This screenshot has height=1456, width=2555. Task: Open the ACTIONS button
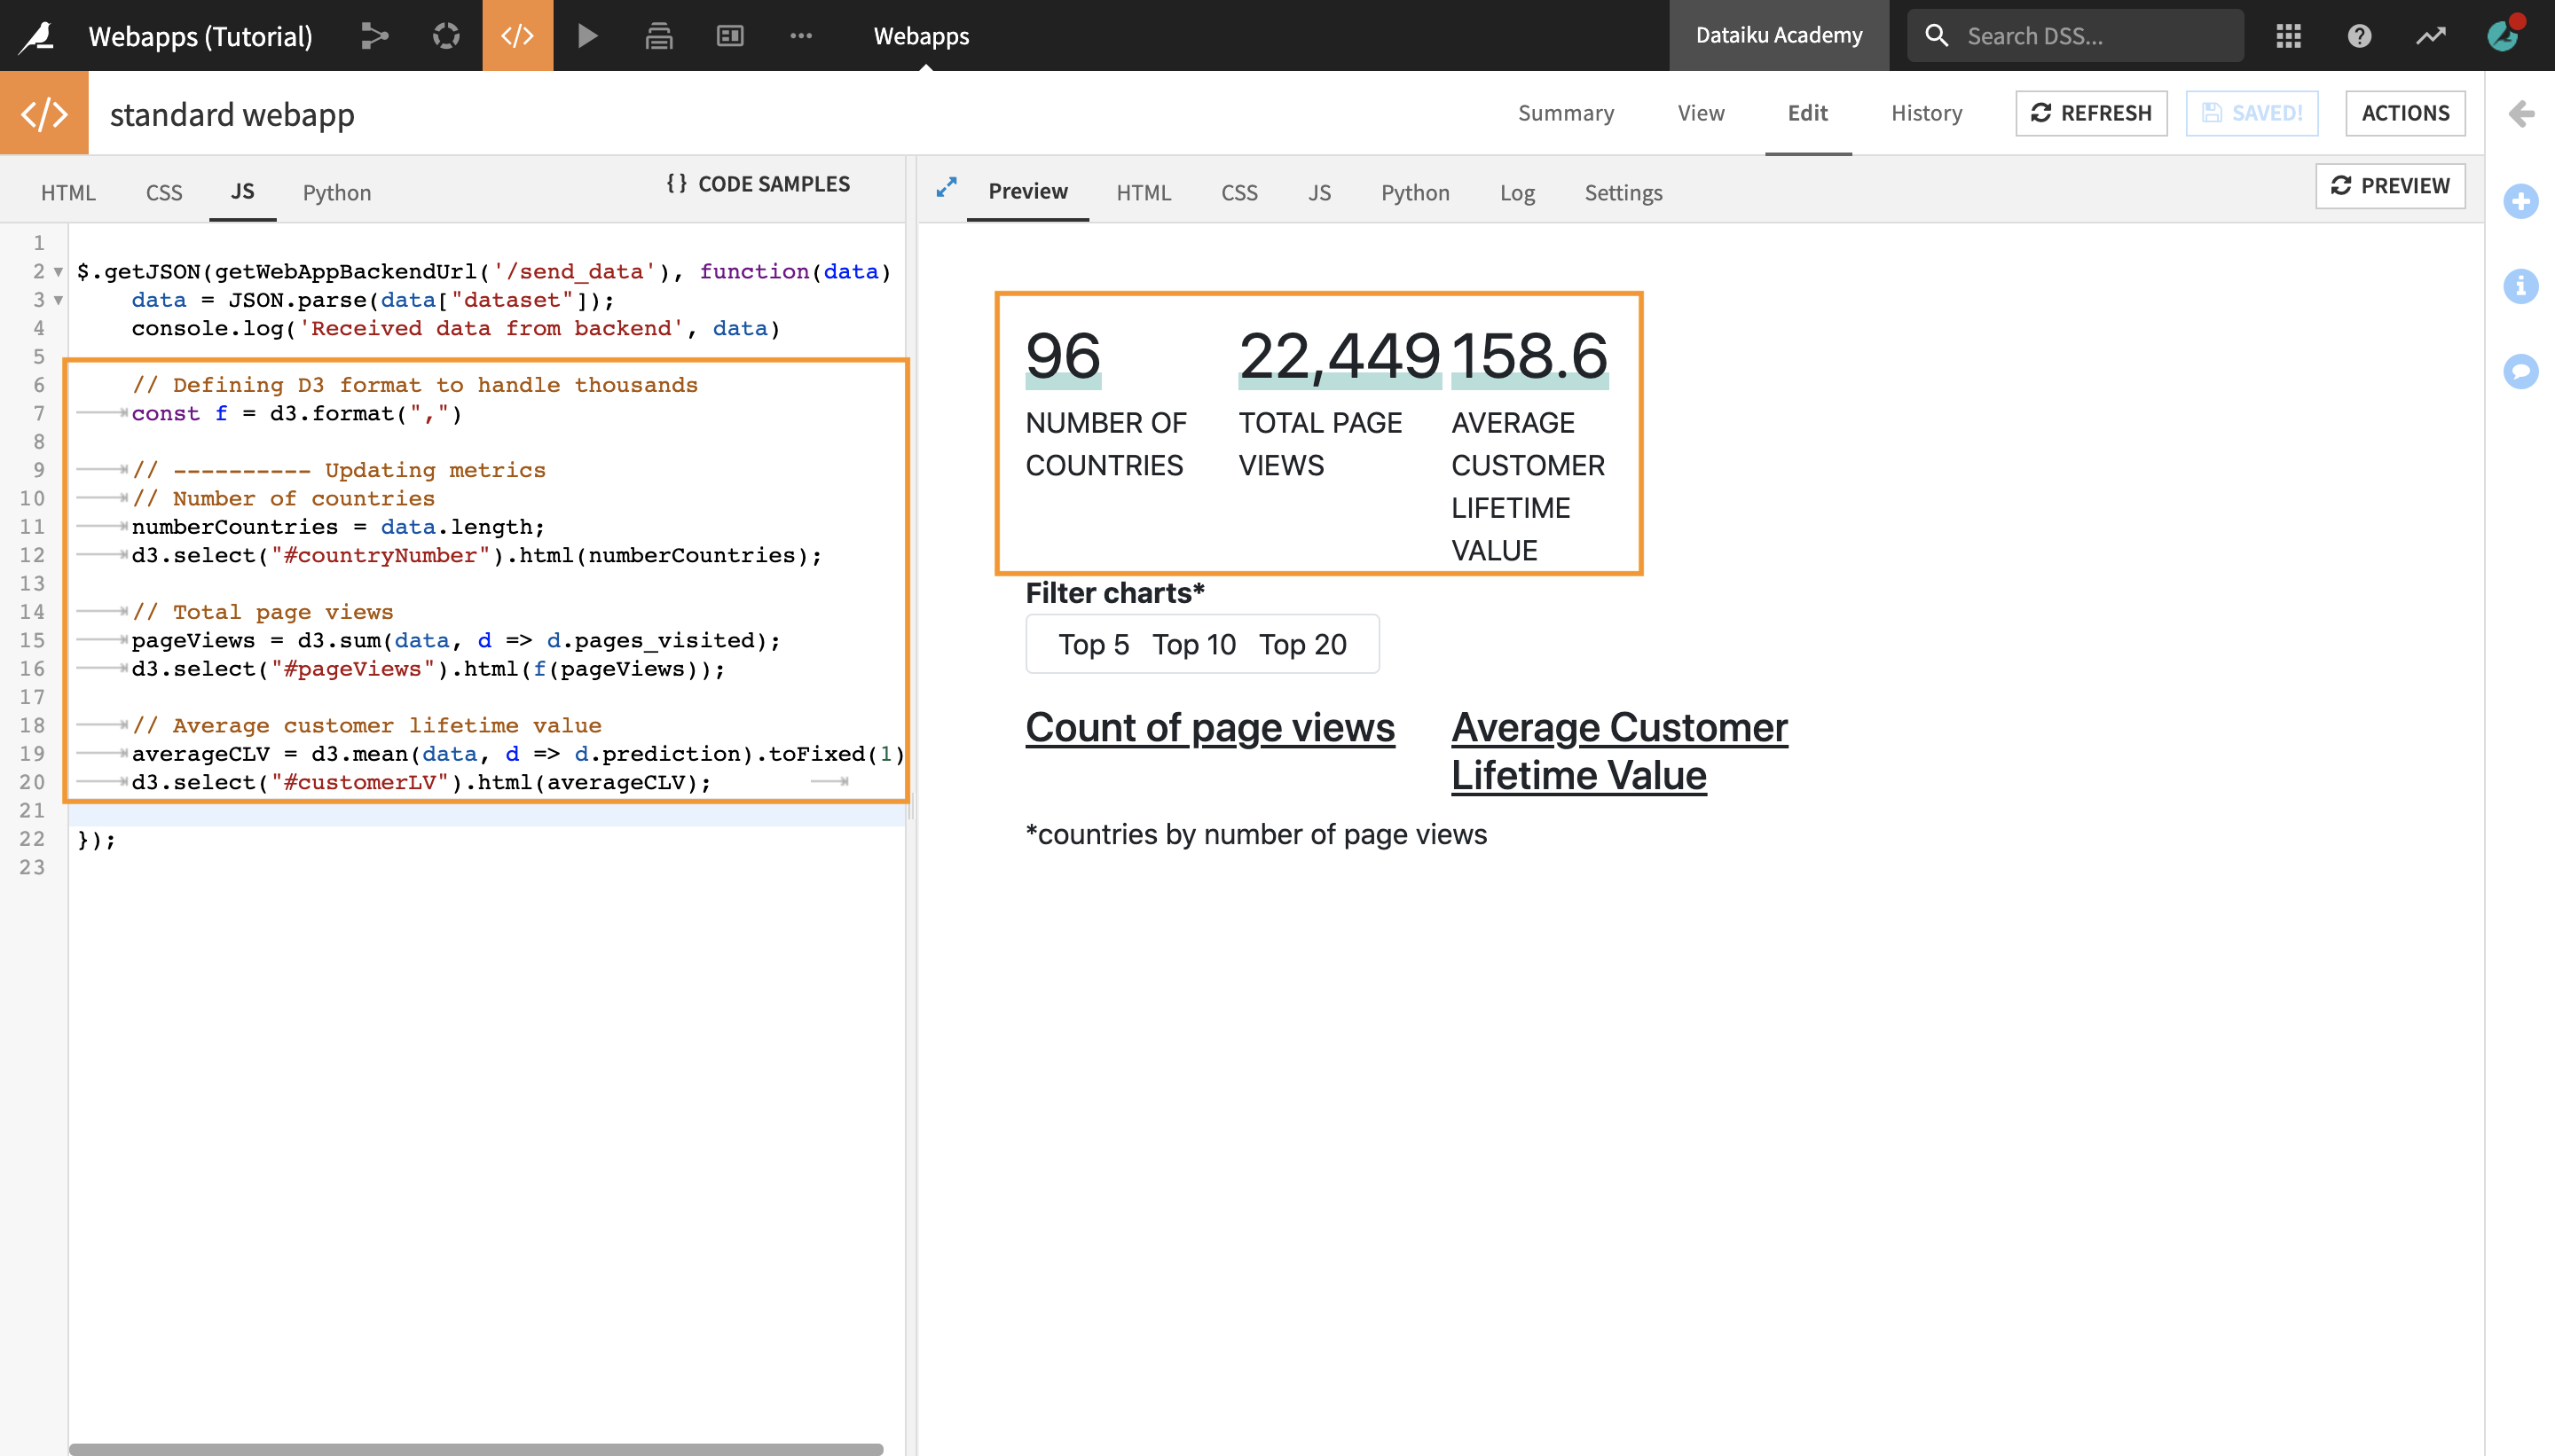(2405, 113)
